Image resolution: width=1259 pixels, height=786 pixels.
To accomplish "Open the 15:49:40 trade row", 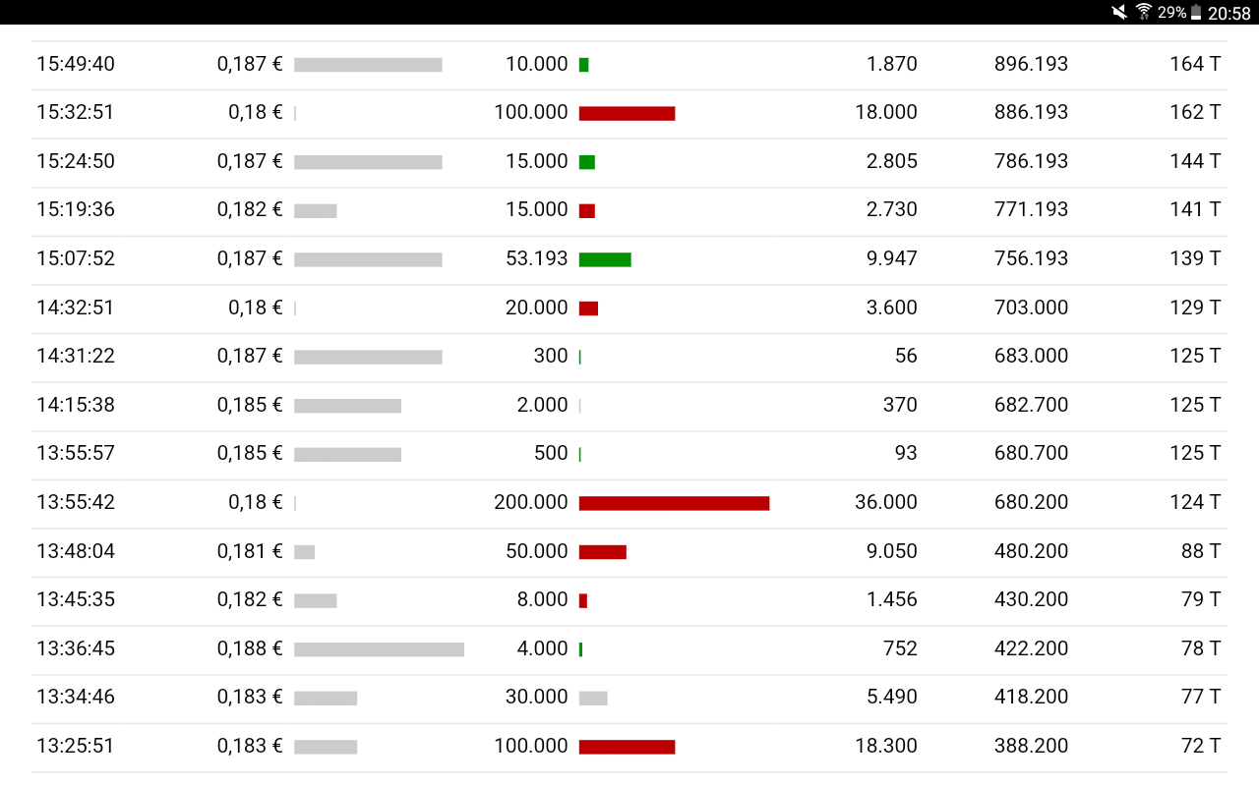I will point(629,65).
